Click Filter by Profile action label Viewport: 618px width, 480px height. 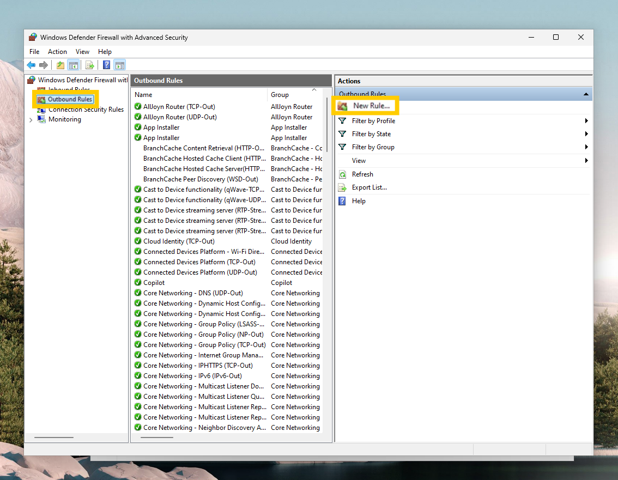pos(373,120)
